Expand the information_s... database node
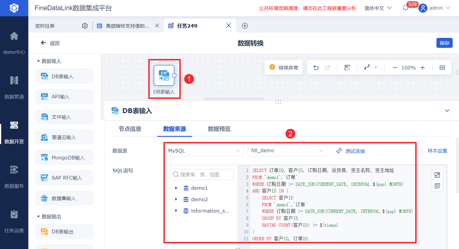 click(x=176, y=211)
